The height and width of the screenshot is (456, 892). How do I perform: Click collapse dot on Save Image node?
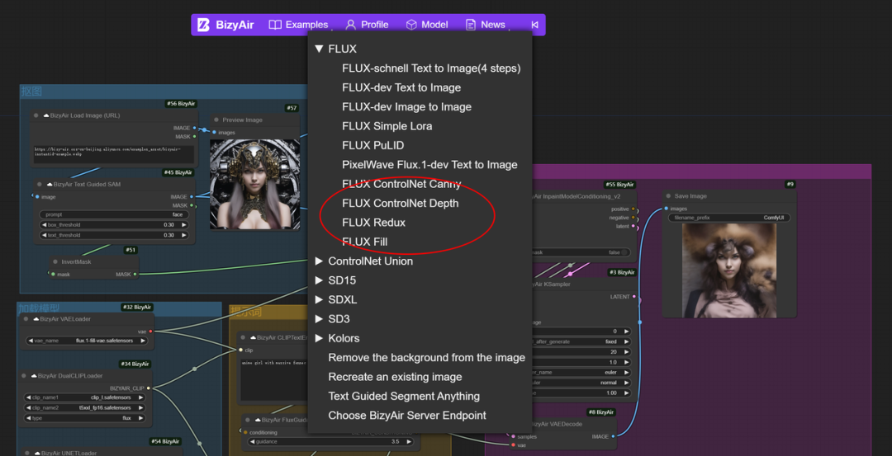[x=668, y=196]
